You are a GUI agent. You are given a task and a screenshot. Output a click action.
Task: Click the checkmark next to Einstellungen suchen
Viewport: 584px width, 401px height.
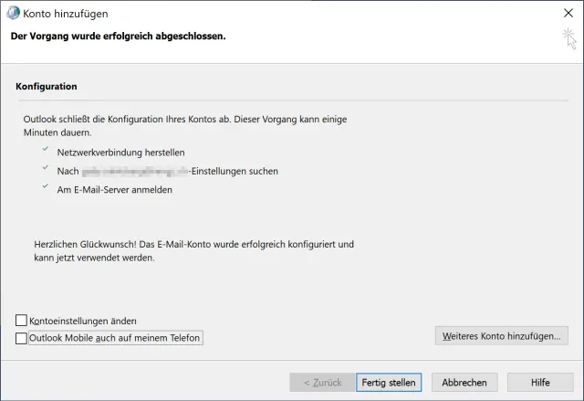pyautogui.click(x=46, y=167)
